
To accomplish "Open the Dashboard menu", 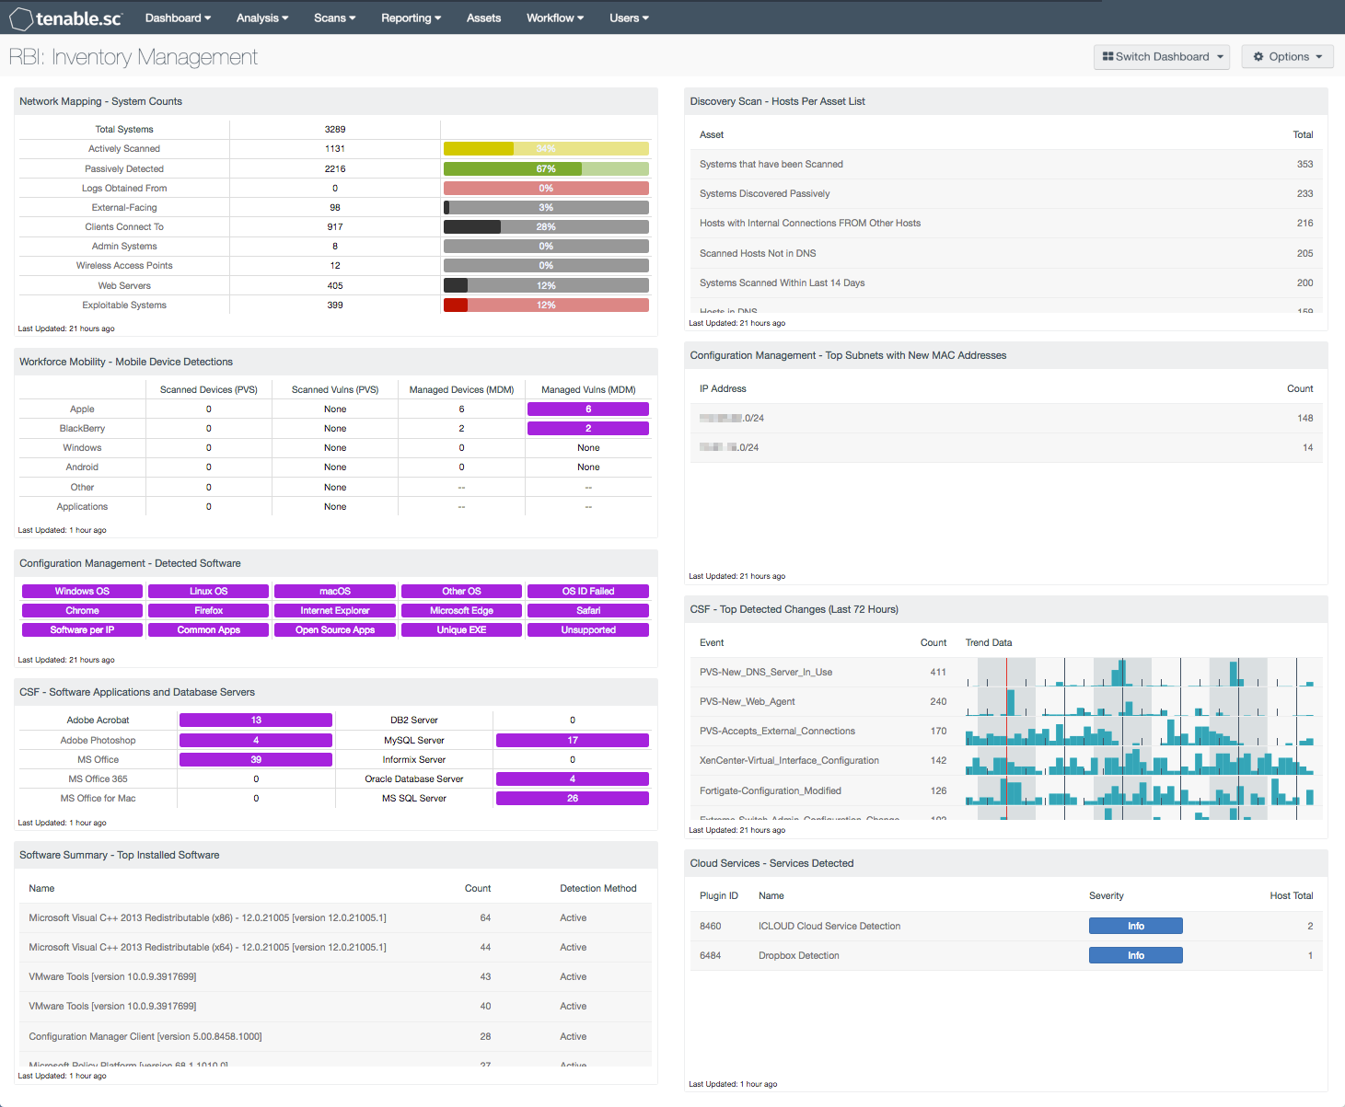I will pos(178,17).
